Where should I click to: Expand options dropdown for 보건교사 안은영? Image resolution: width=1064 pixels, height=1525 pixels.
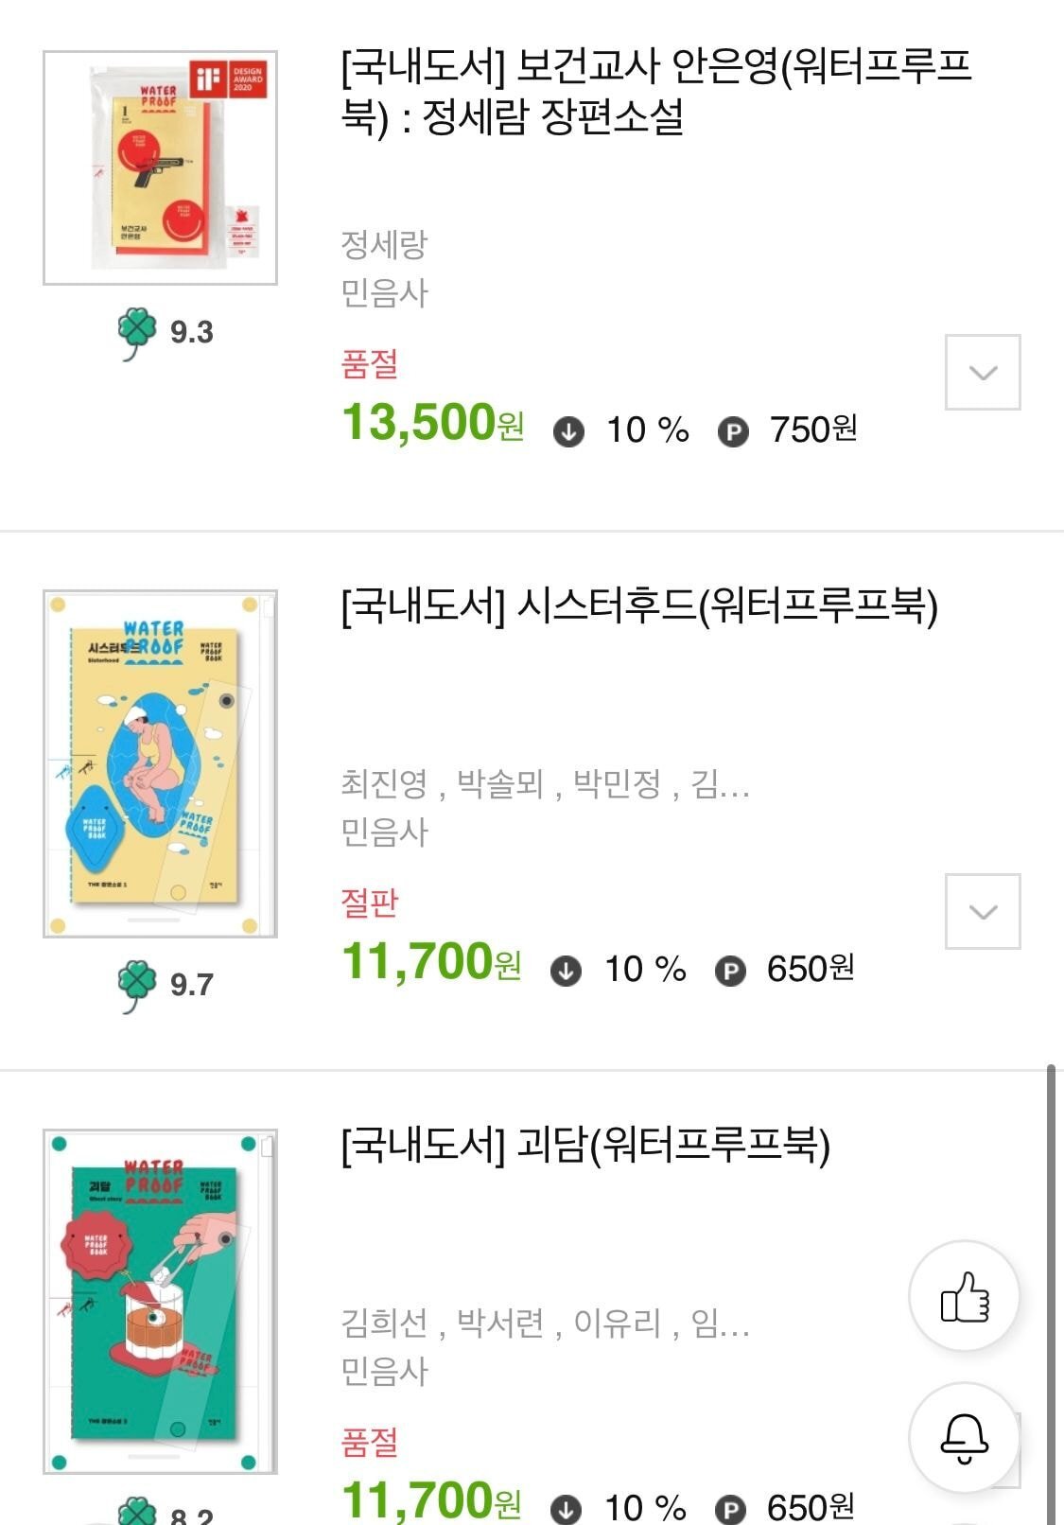click(983, 372)
